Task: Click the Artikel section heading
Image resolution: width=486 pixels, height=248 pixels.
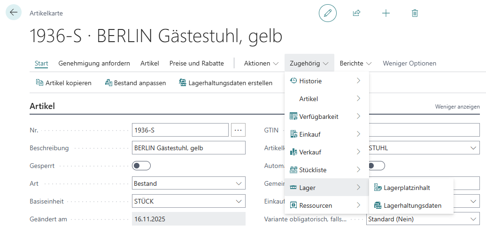Action: (42, 106)
